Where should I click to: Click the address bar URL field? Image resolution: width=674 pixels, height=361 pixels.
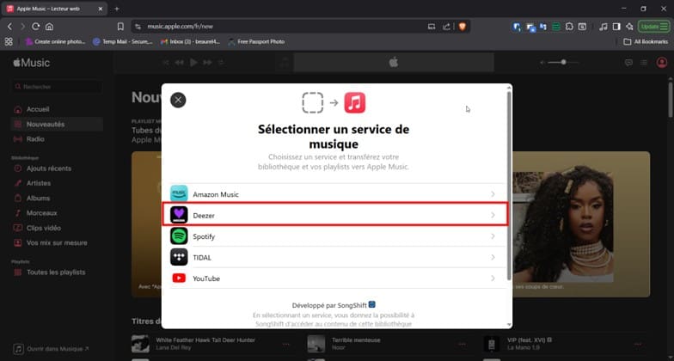279,27
